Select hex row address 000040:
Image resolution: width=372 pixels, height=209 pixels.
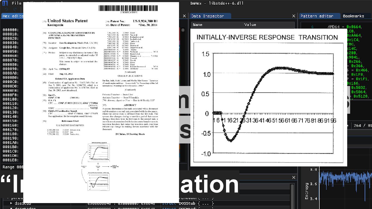click(x=11, y=47)
